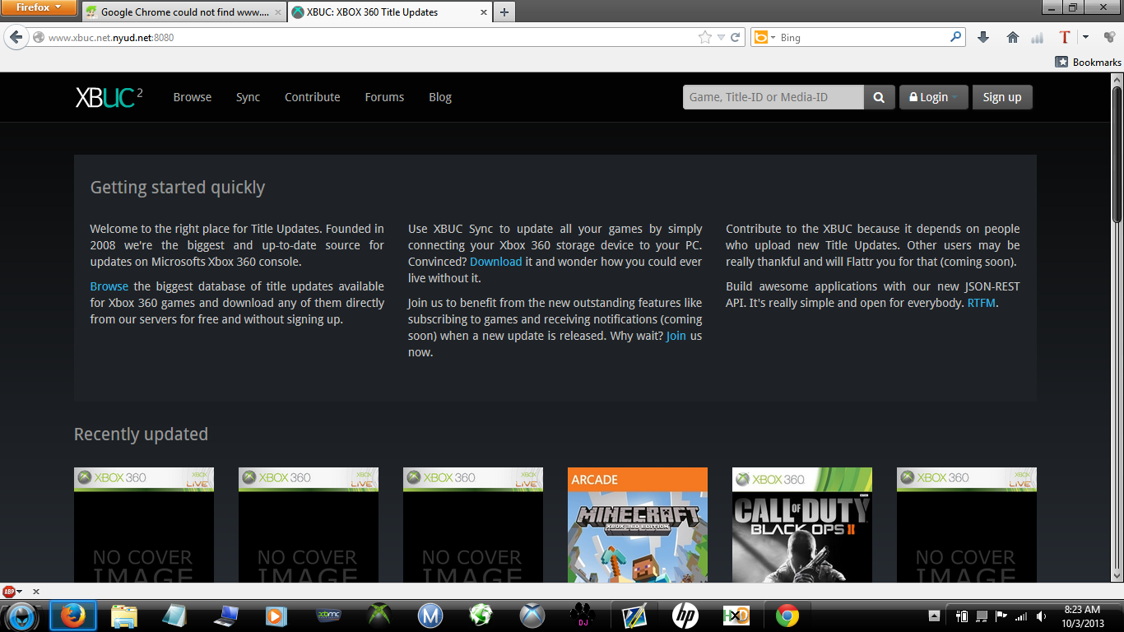Click the browser back arrow button
Image resolution: width=1124 pixels, height=632 pixels.
[x=16, y=37]
